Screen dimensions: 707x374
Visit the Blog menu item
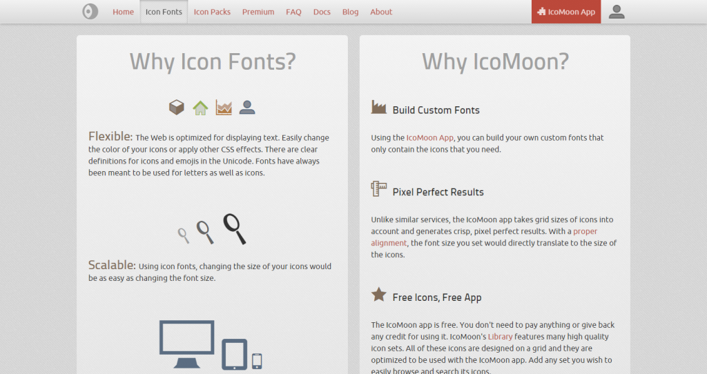tap(350, 12)
